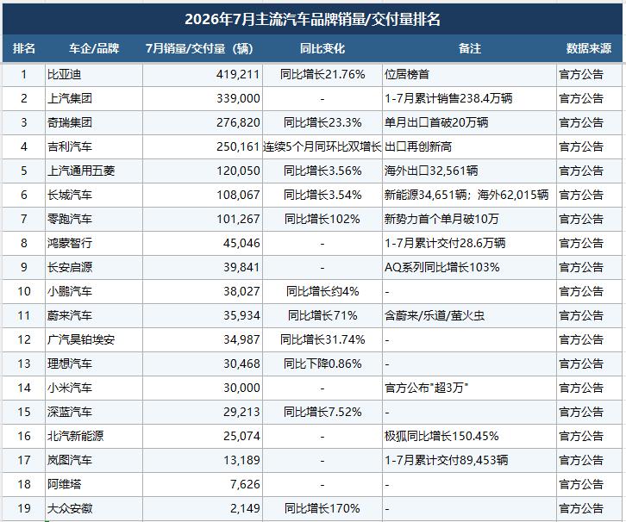Click the cell '同比下降0.86%'
Screen dimensions: 626x522
(322, 364)
